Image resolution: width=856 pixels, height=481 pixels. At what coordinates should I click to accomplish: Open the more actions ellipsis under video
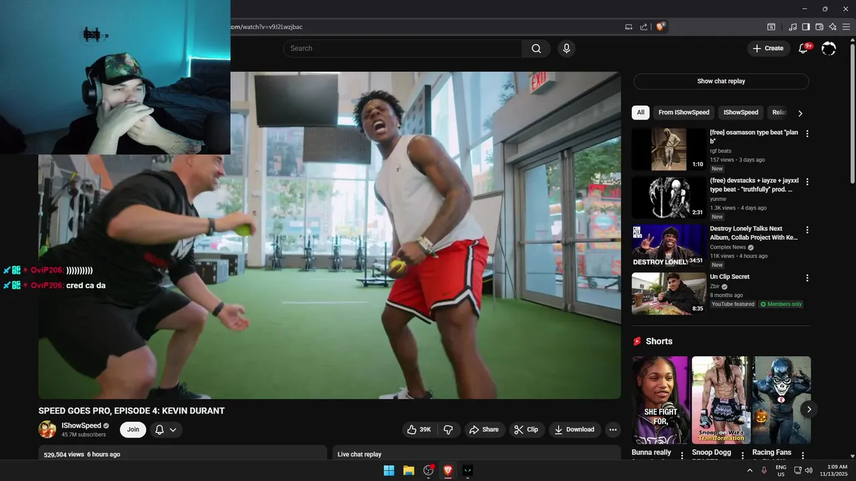(613, 430)
